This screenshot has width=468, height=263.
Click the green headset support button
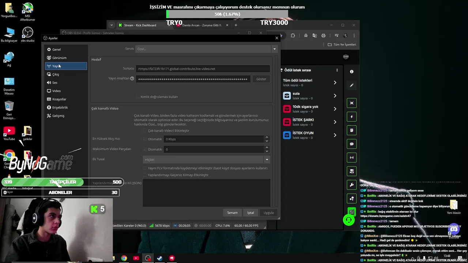349,220
